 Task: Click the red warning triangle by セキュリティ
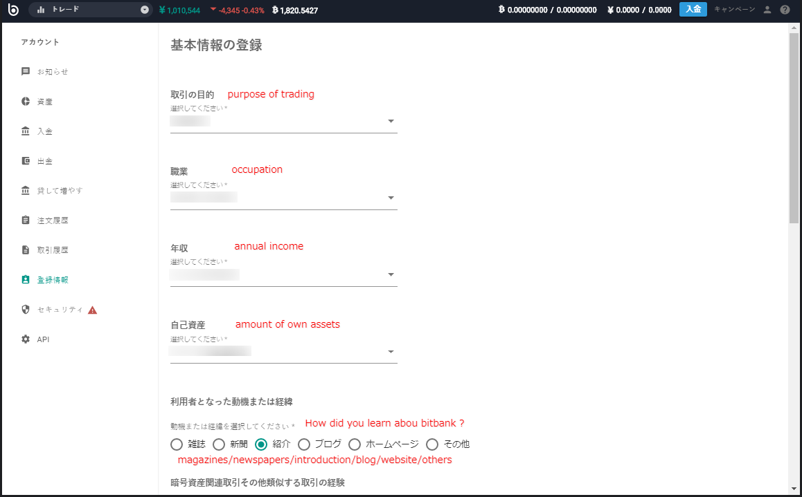coord(93,310)
